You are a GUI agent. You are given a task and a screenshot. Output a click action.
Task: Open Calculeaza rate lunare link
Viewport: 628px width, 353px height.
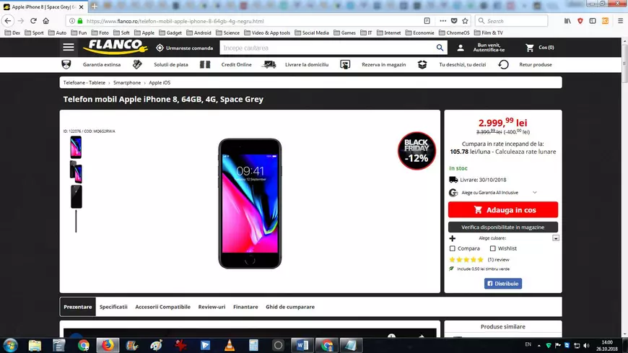(525, 152)
